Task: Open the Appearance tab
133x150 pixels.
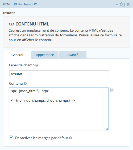Action: tap(45, 55)
